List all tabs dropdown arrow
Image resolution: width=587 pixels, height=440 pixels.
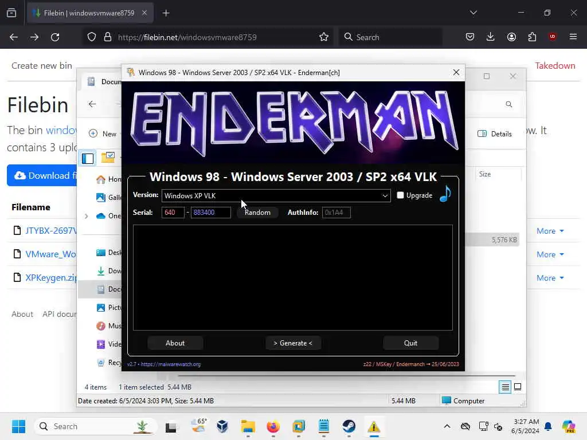pyautogui.click(x=473, y=13)
